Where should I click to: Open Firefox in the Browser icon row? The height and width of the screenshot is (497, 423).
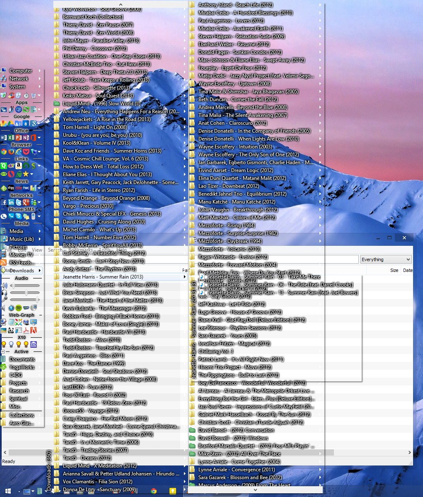click(11, 152)
